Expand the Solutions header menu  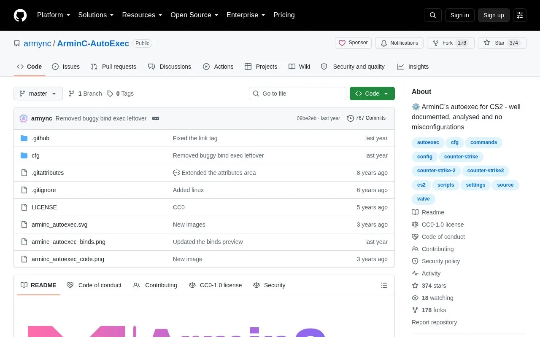click(96, 15)
